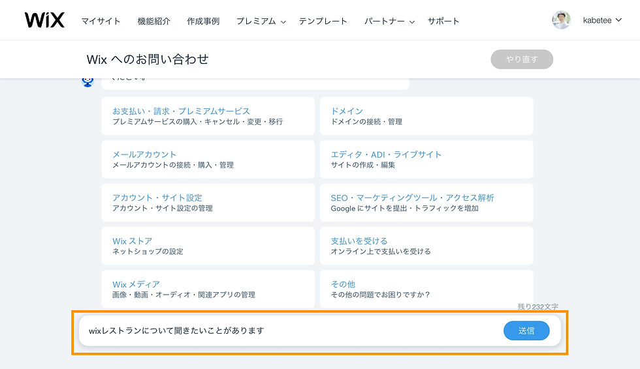Open 機能紹介 in the navigation bar
Image resolution: width=640 pixels, height=369 pixels.
click(x=154, y=21)
